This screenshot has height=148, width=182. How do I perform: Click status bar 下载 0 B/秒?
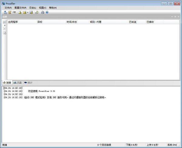tap(132, 145)
